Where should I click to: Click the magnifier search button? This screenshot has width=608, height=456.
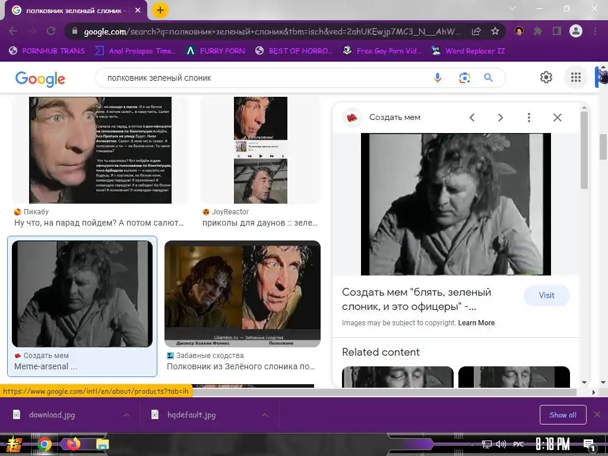click(488, 78)
